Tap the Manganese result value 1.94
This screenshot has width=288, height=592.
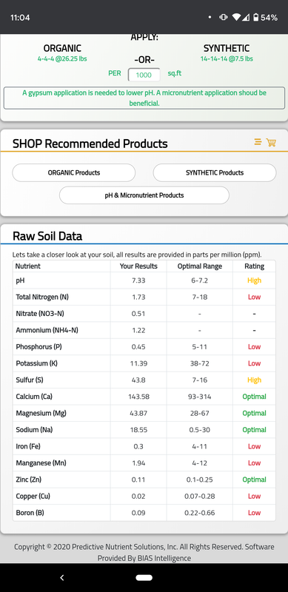pyautogui.click(x=138, y=463)
